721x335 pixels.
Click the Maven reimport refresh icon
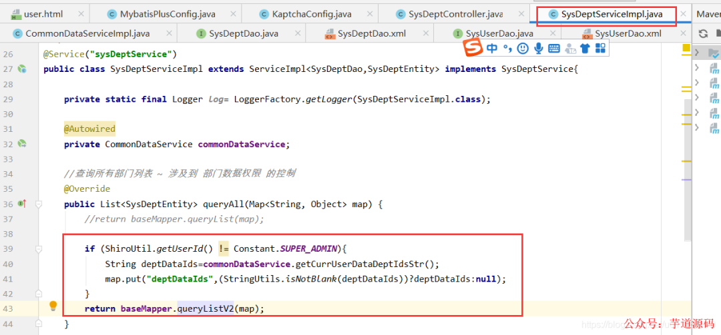[703, 33]
